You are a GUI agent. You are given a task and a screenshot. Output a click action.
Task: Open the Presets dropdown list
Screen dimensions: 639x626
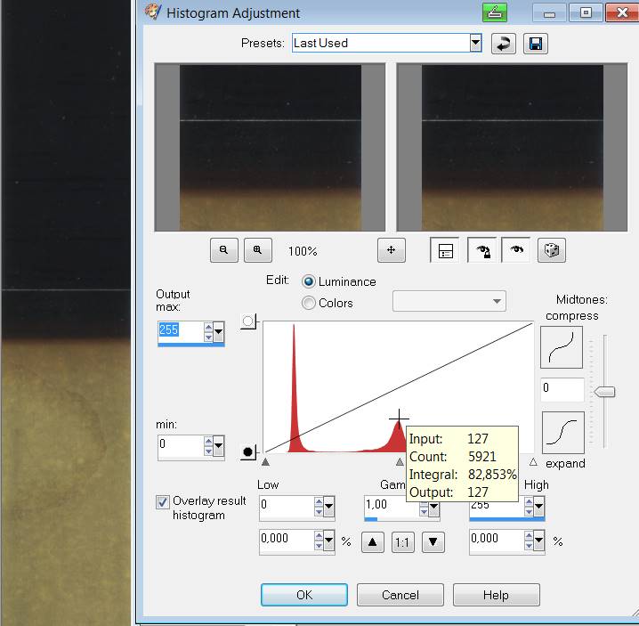pyautogui.click(x=475, y=43)
